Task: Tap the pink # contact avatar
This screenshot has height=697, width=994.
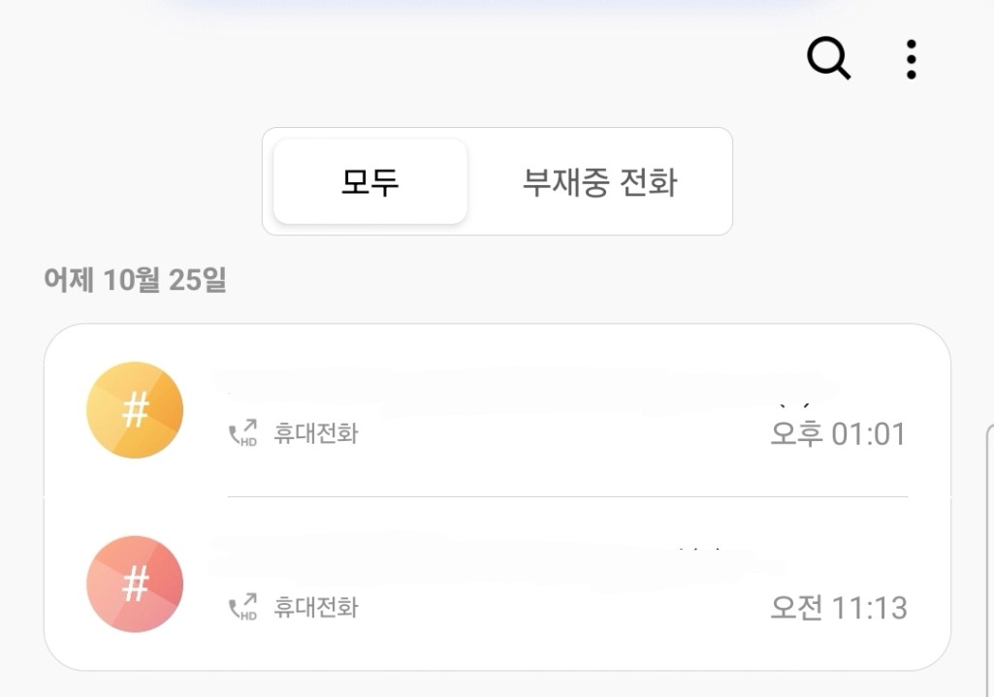Action: tap(135, 585)
